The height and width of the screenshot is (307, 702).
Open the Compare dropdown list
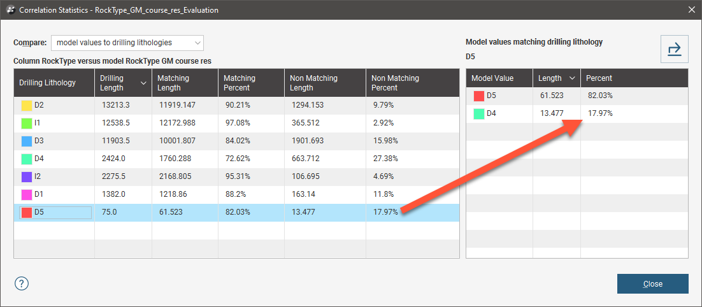(x=127, y=43)
